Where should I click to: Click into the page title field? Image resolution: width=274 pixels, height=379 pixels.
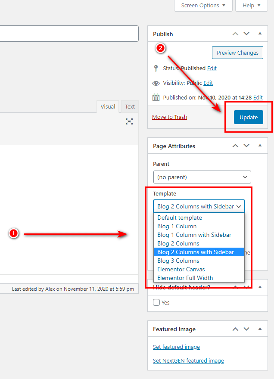(x=69, y=34)
